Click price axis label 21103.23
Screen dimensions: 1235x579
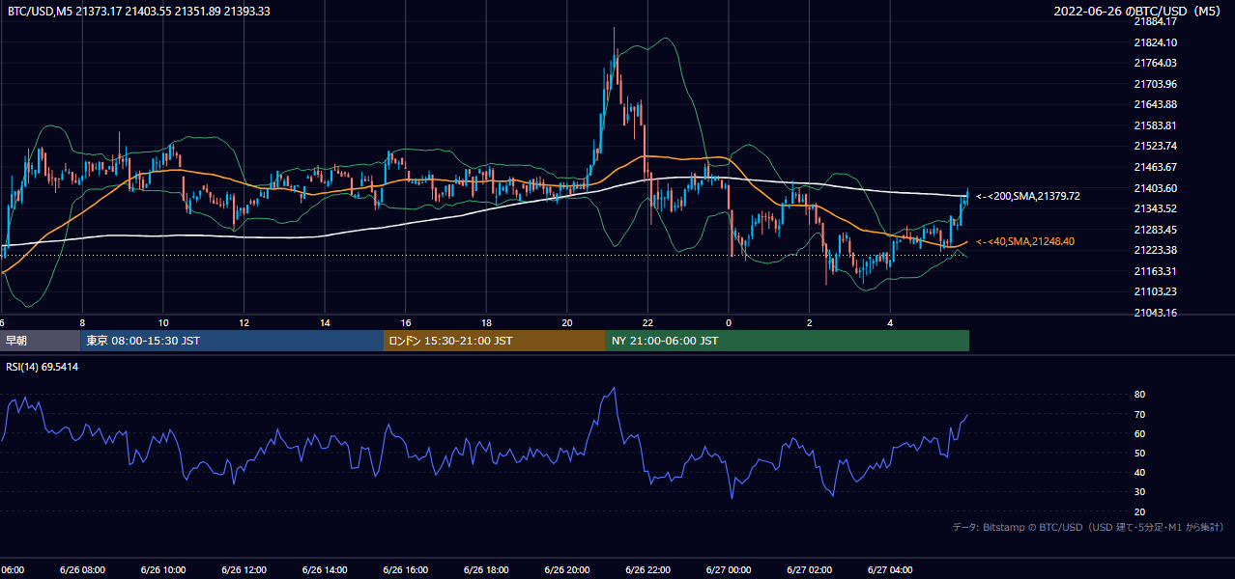pos(1155,291)
